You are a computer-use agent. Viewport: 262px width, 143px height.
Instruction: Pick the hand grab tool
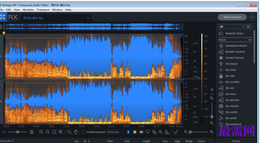[76, 132]
